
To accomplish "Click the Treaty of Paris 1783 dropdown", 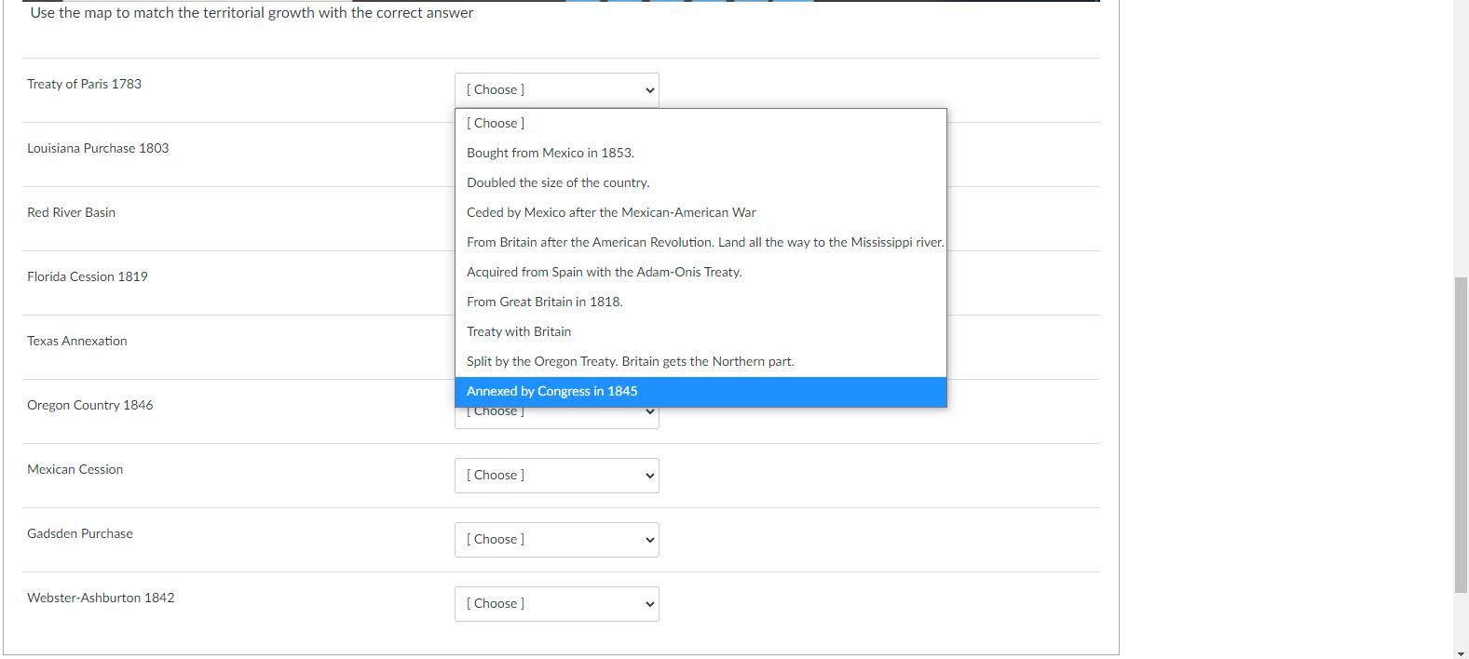I will pos(556,90).
